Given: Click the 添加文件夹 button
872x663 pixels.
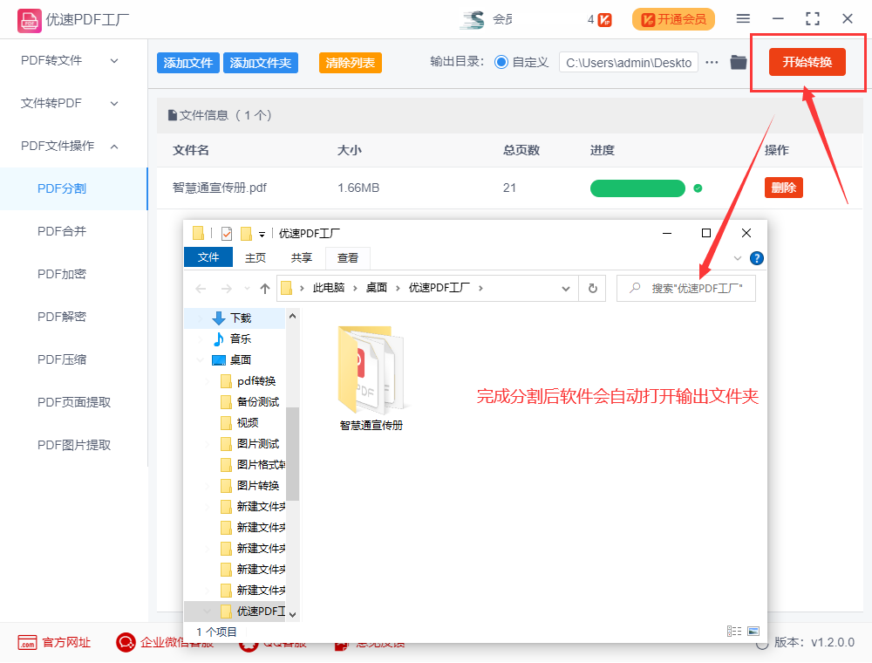Looking at the screenshot, I should [x=260, y=63].
